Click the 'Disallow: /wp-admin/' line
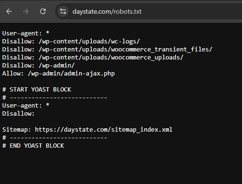This screenshot has height=184, width=242. coord(38,66)
